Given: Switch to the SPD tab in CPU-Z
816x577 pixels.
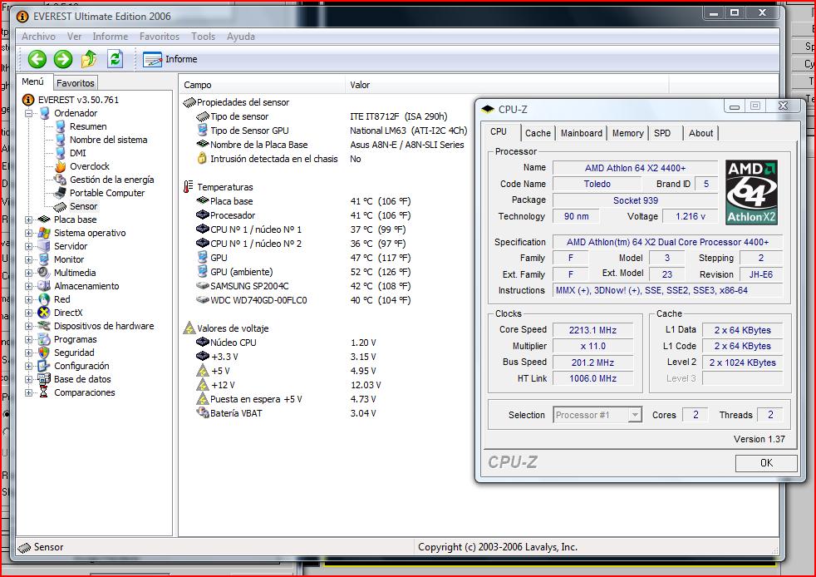Looking at the screenshot, I should tap(662, 133).
